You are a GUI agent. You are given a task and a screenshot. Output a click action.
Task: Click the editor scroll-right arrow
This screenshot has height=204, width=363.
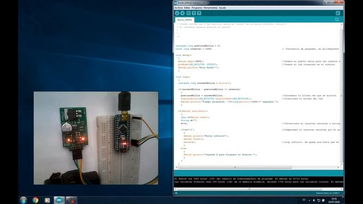(338, 167)
